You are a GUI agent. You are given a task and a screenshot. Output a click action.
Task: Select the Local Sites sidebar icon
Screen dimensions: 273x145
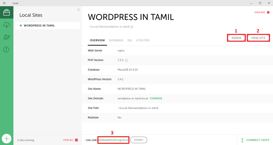point(7,13)
